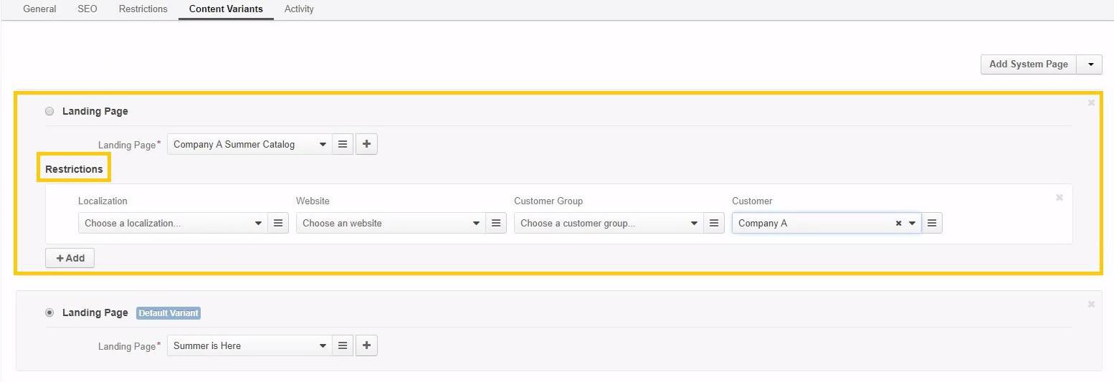This screenshot has height=382, width=1114.
Task: Click the Customer column label
Action: coord(752,201)
